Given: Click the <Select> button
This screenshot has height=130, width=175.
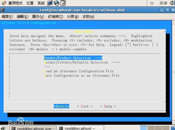Looking at the screenshot, I should (62, 106).
